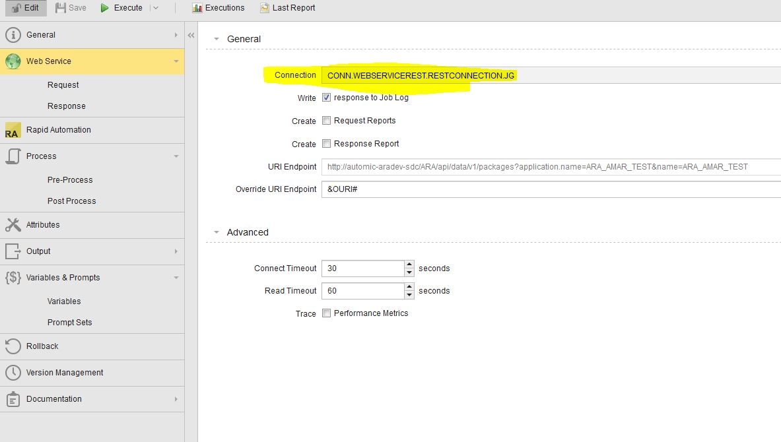This screenshot has height=442, width=781.
Task: Click the Rollback icon in sidebar
Action: 15,346
